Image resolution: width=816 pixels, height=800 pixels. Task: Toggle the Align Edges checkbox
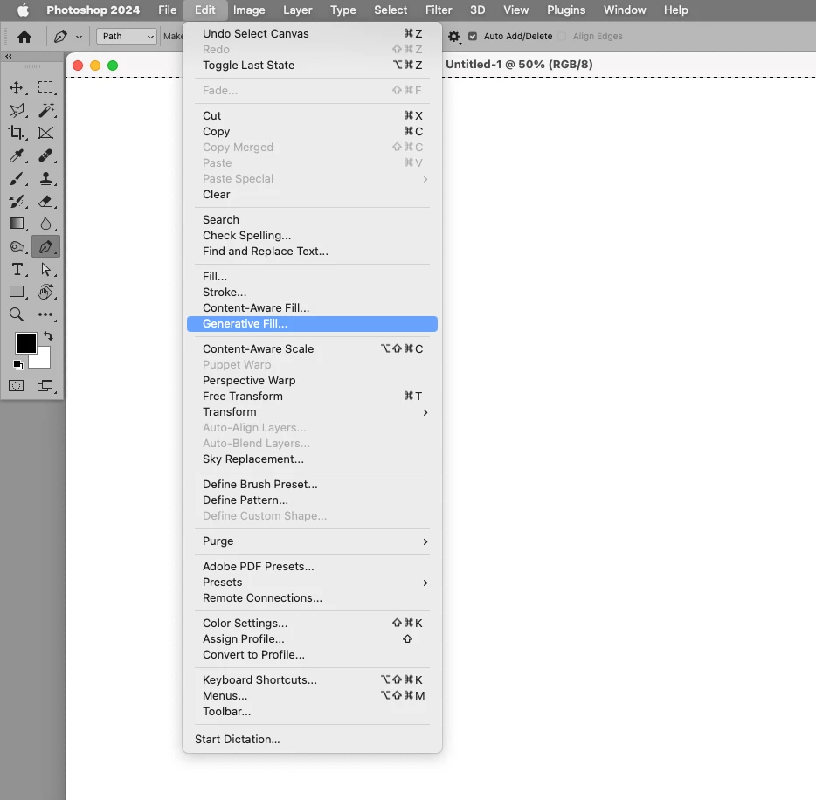click(562, 37)
